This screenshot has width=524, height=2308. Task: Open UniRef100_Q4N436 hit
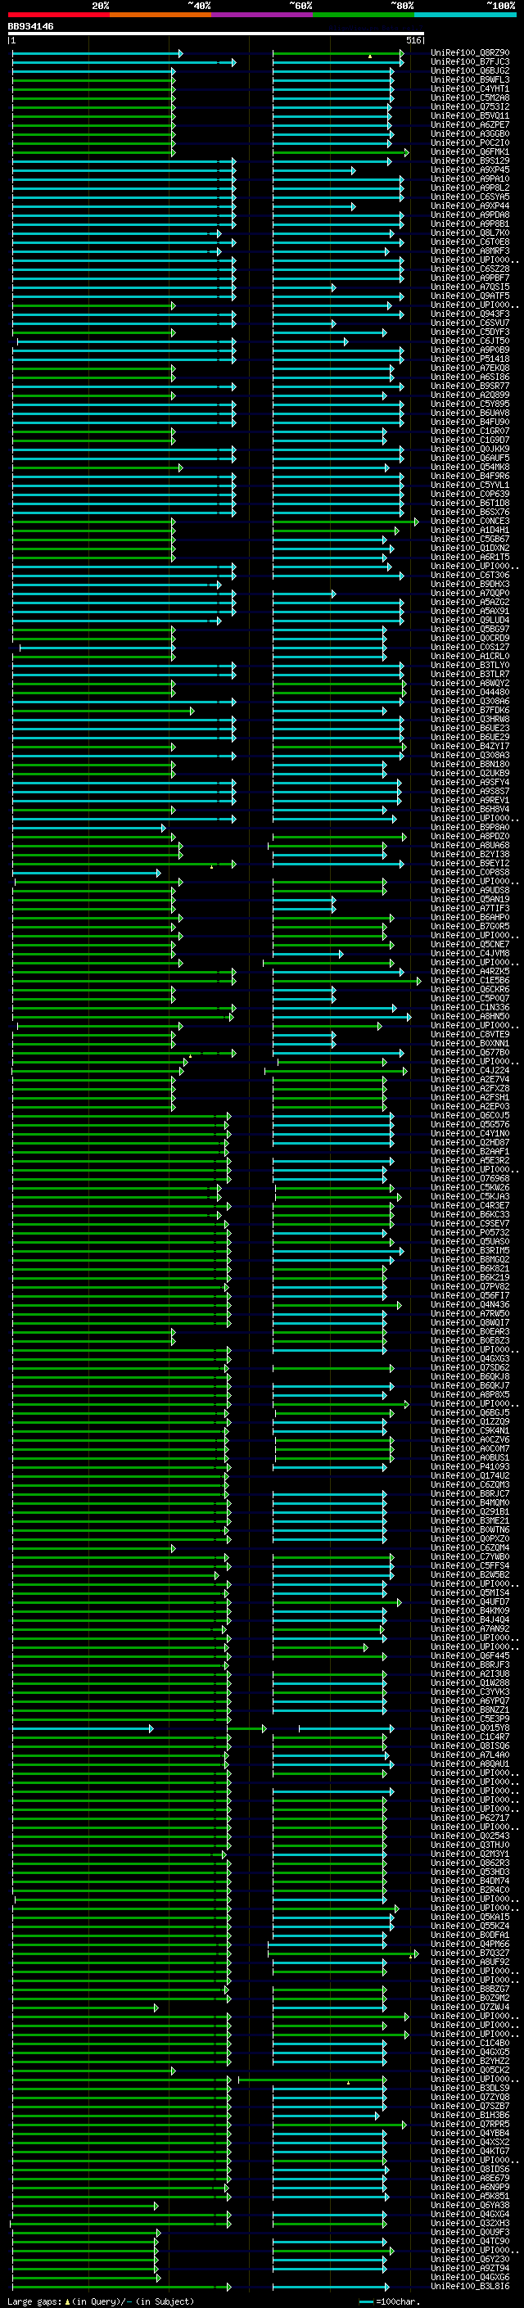470,1305
